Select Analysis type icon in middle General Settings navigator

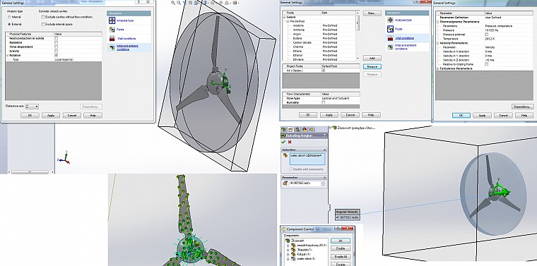coord(390,20)
